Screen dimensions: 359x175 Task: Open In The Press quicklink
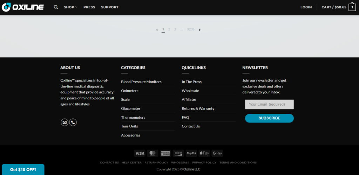pyautogui.click(x=192, y=82)
